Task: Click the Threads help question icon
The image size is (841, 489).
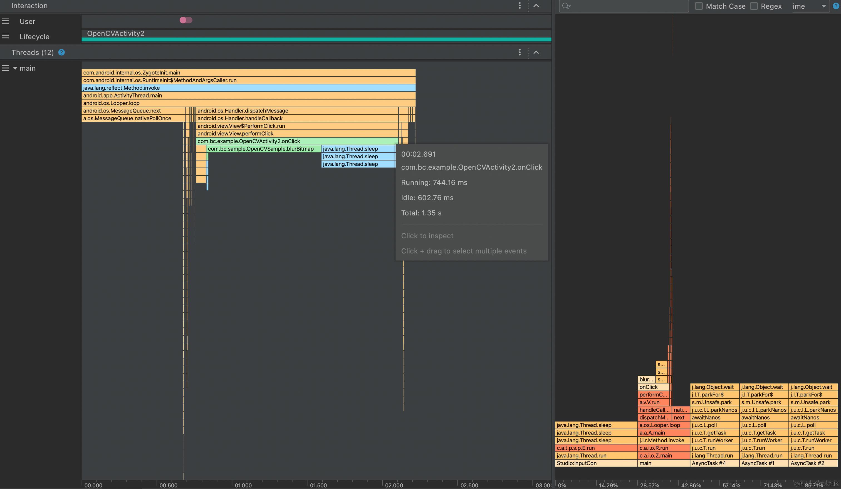Action: [x=61, y=52]
